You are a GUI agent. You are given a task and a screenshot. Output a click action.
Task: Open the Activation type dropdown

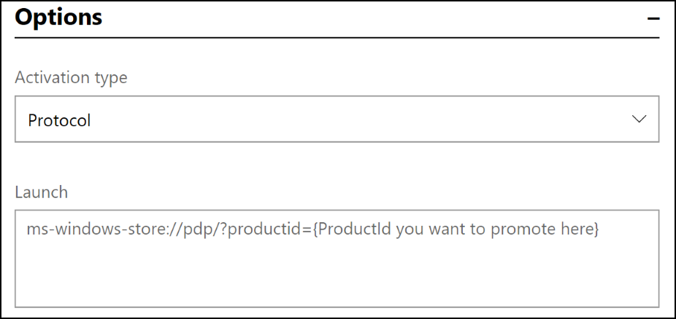coord(337,119)
